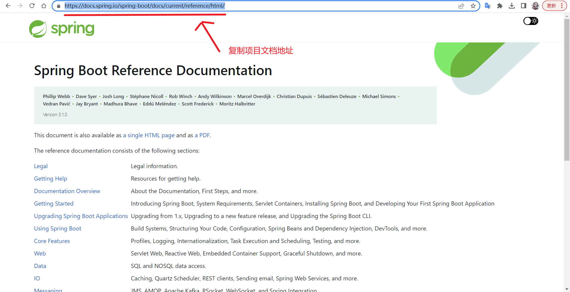Click the 'Legal information.' description
Screen dimensions: 570x292
(x=154, y=166)
